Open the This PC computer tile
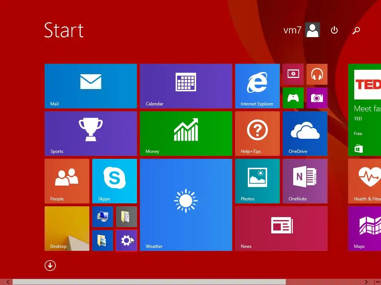The height and width of the screenshot is (285, 381). pos(103,217)
